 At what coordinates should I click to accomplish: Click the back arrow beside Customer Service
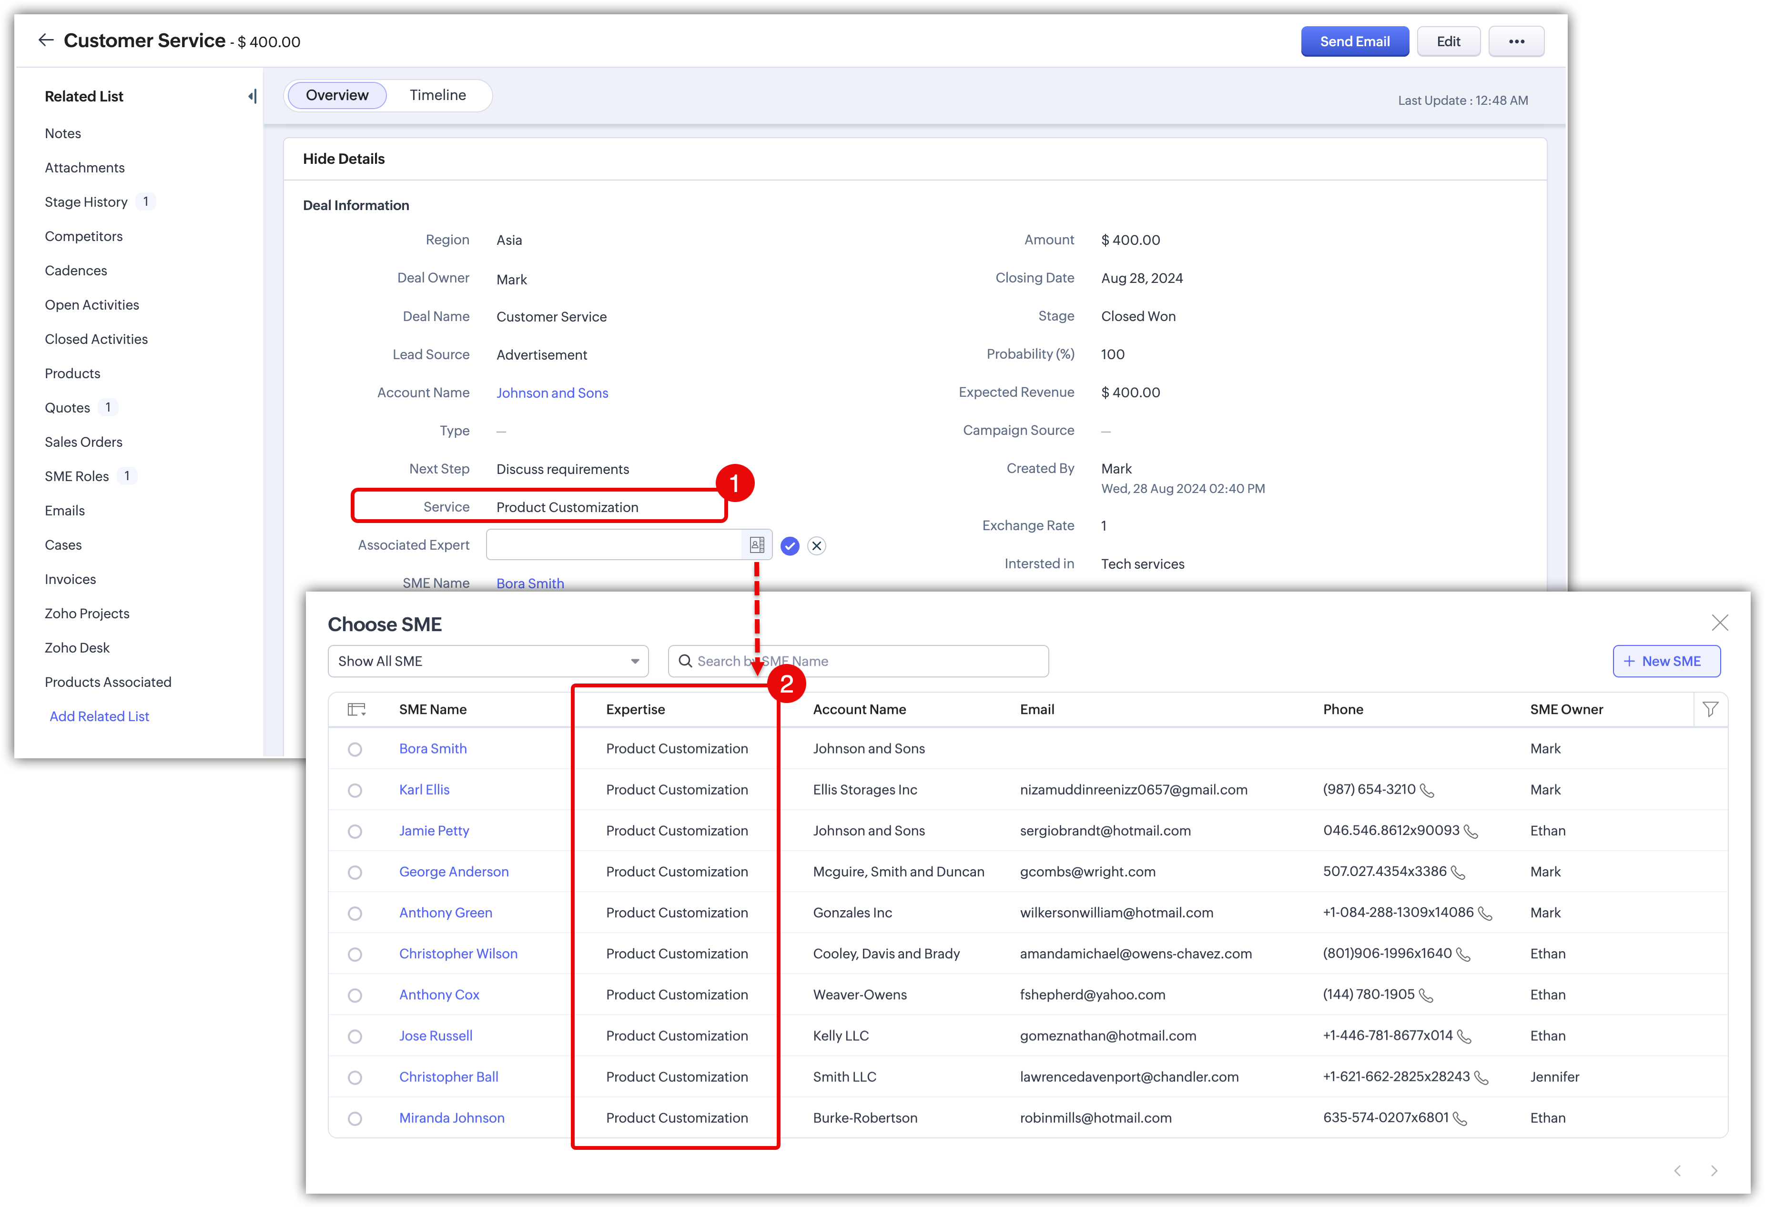46,40
